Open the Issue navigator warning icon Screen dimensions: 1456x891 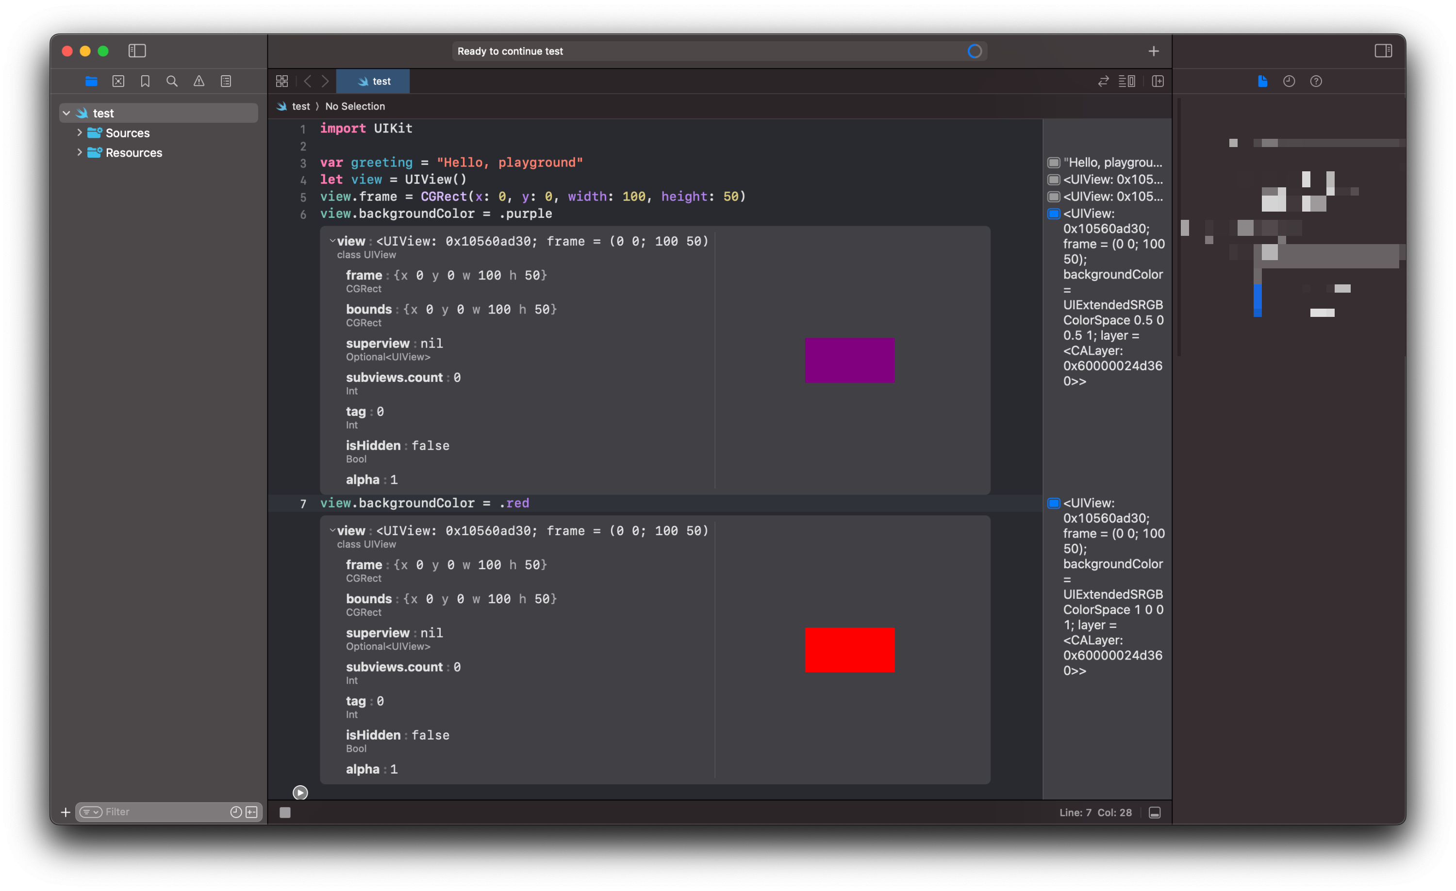tap(199, 81)
